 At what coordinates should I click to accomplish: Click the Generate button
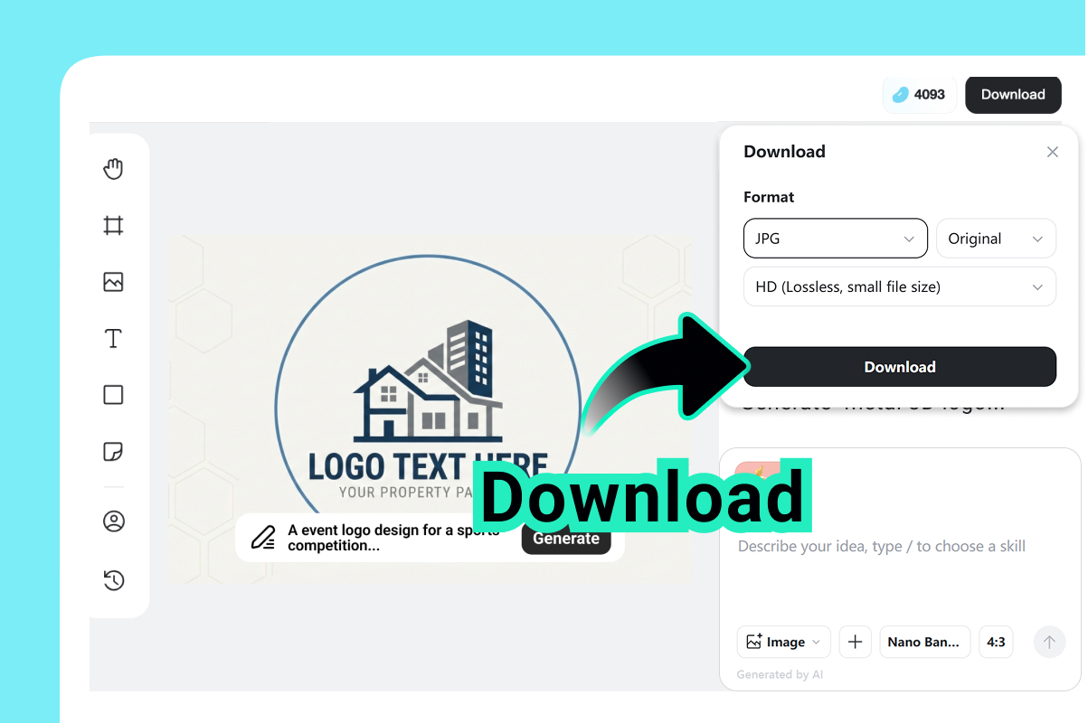566,538
